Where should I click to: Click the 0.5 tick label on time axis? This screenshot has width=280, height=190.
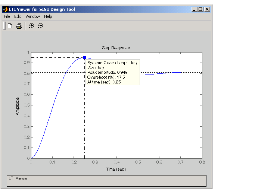138,162
